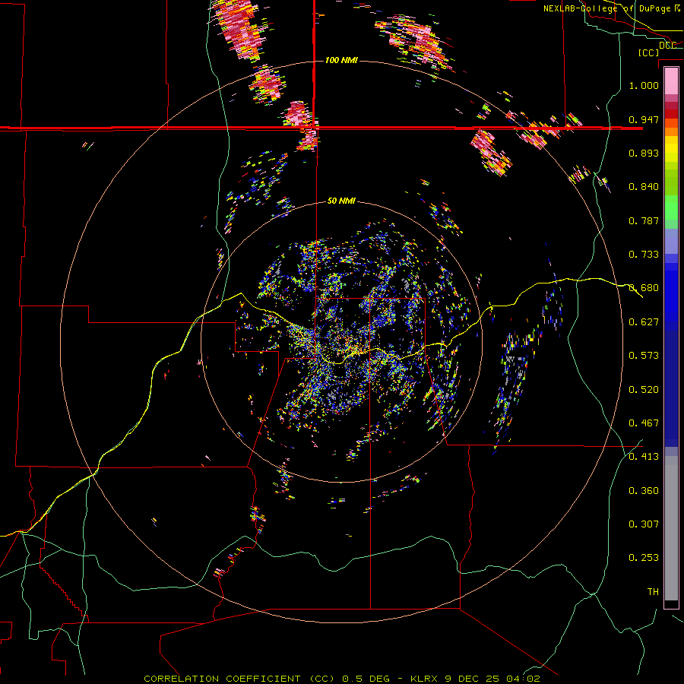Screen dimensions: 684x684
Task: Select the 0.627 legend value
Action: pos(644,322)
